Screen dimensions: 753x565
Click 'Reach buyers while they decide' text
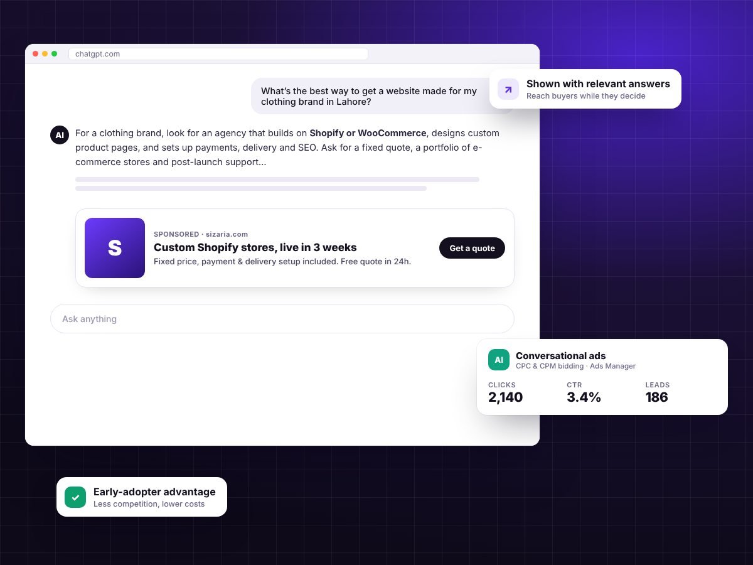tap(586, 96)
